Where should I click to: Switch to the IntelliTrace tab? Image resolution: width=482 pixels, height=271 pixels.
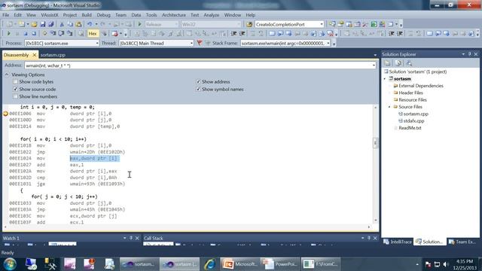coord(398,242)
